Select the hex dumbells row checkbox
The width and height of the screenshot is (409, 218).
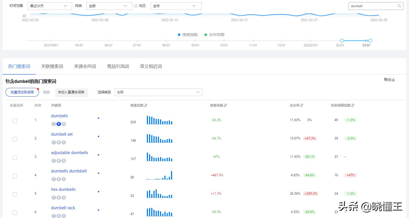tap(15, 194)
